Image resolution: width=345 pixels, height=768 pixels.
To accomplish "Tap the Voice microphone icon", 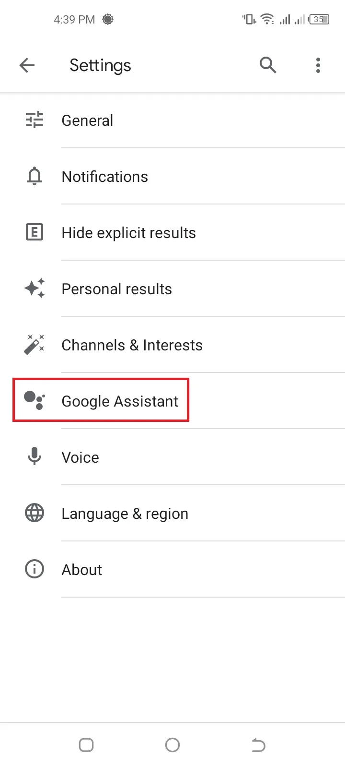I will (34, 456).
